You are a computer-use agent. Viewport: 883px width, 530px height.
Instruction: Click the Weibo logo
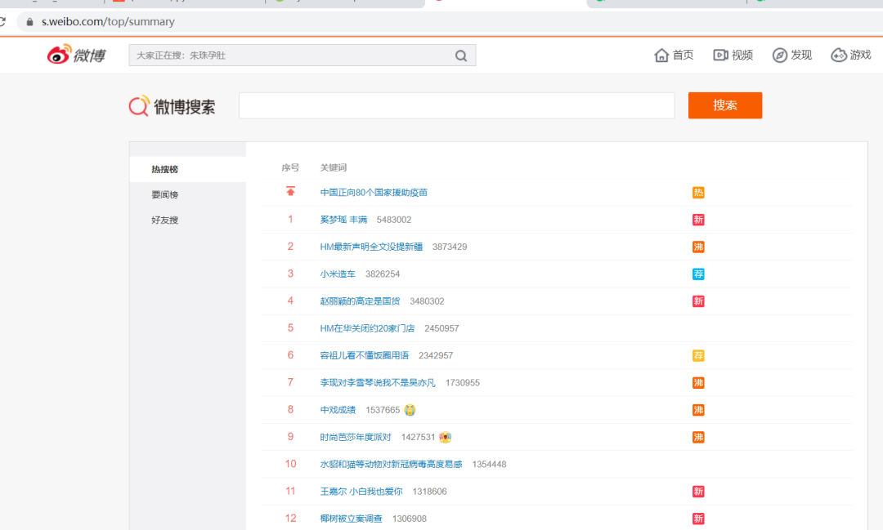76,55
